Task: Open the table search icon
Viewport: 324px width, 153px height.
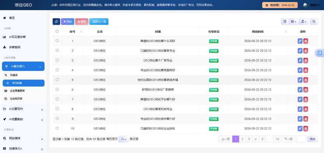Action: pos(314,21)
